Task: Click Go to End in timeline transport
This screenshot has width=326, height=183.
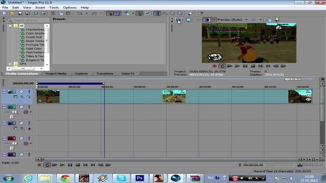Action: pos(93,165)
